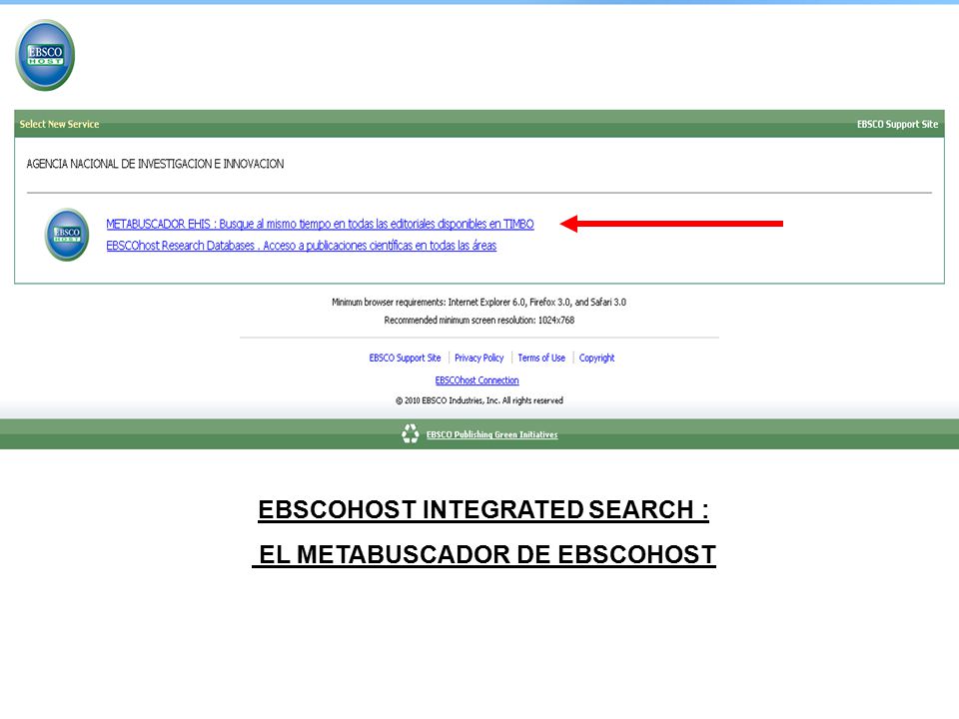Click the green recycling icon in footer bar

click(410, 434)
